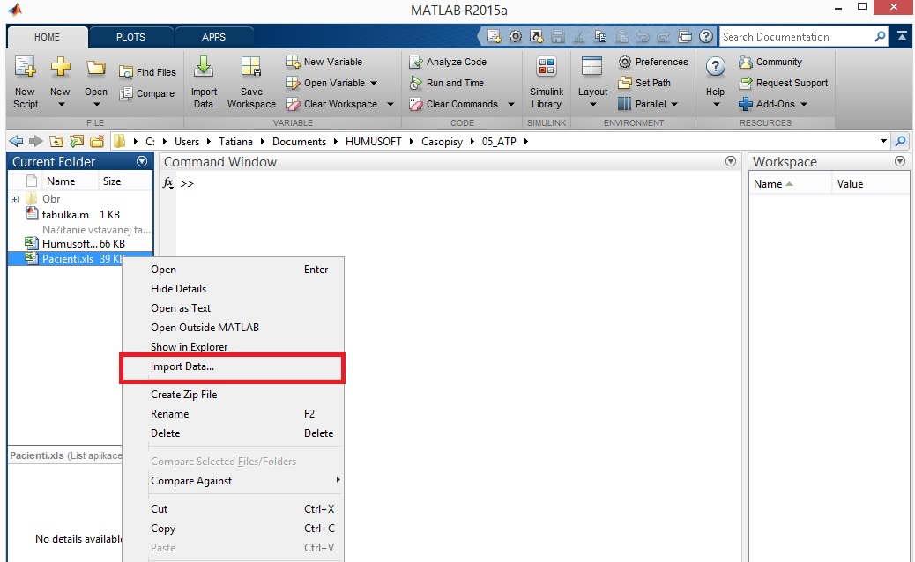Select Show in Explorer
Image resolution: width=915 pixels, height=562 pixels.
pyautogui.click(x=232, y=347)
